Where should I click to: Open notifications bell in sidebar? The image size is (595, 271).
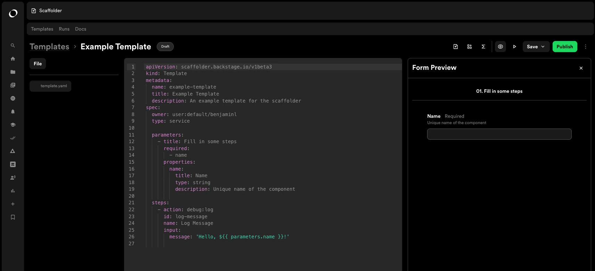tap(13, 112)
